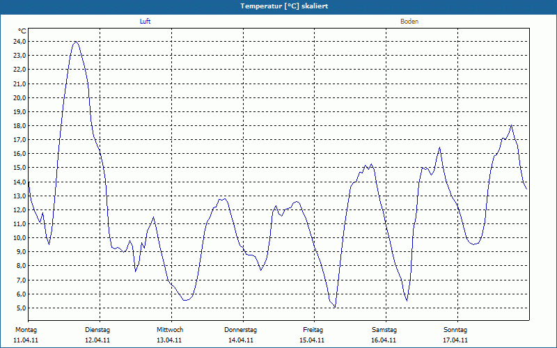Click the date 16.04.11
Viewport: 557px width, 348px height.
click(384, 340)
